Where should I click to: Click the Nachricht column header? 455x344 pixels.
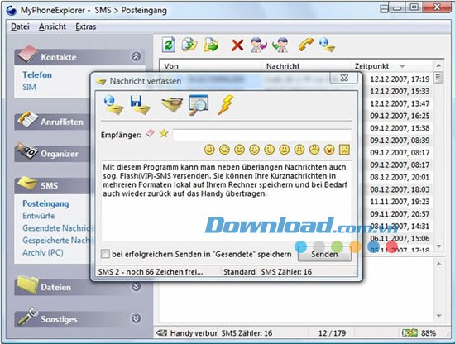click(x=306, y=66)
